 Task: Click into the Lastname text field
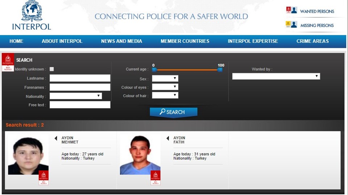tap(80, 78)
